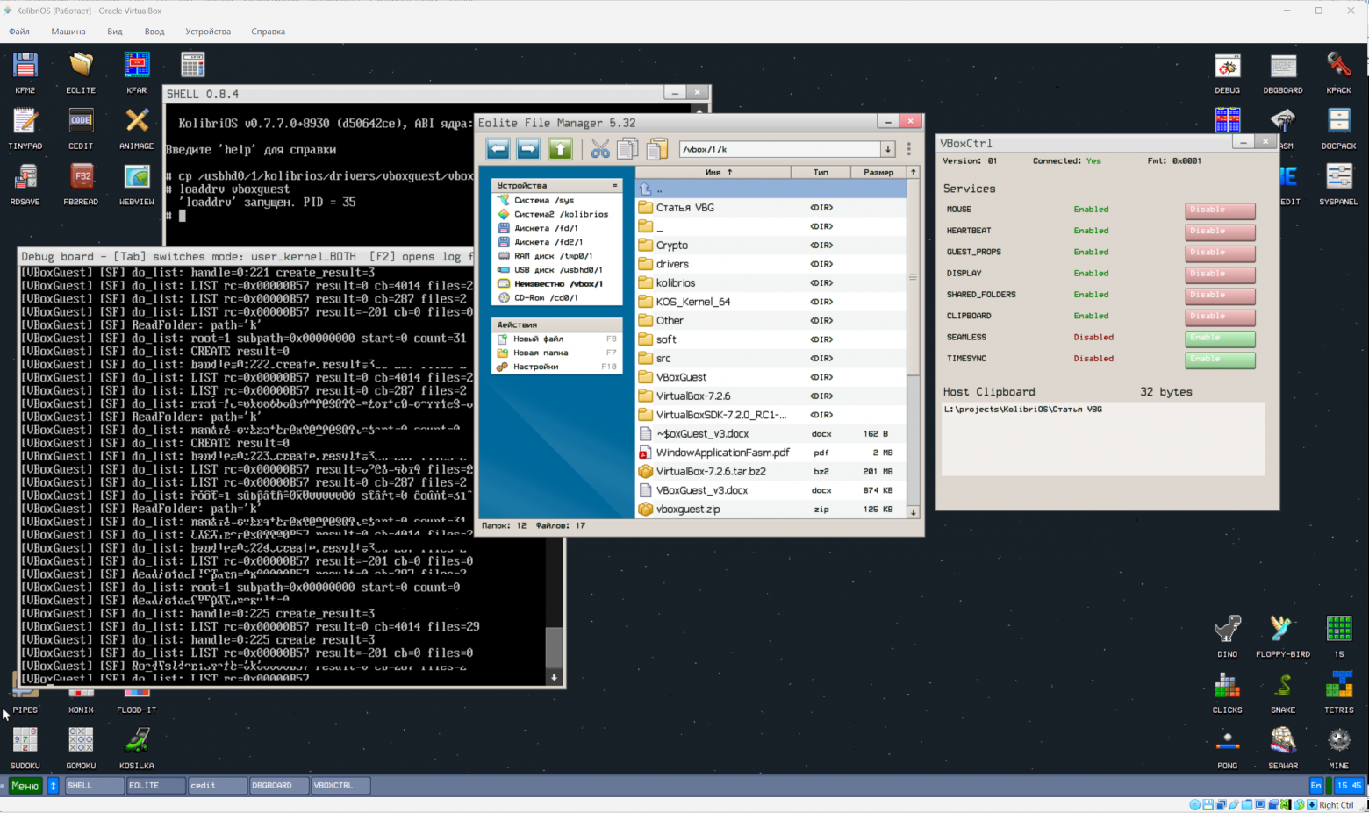Open the CEDIT code editor icon
1369x813 pixels.
tap(81, 128)
